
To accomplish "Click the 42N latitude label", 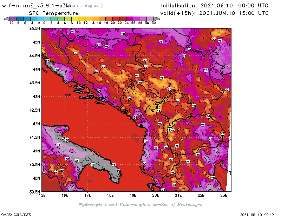I will [x=36, y=124].
